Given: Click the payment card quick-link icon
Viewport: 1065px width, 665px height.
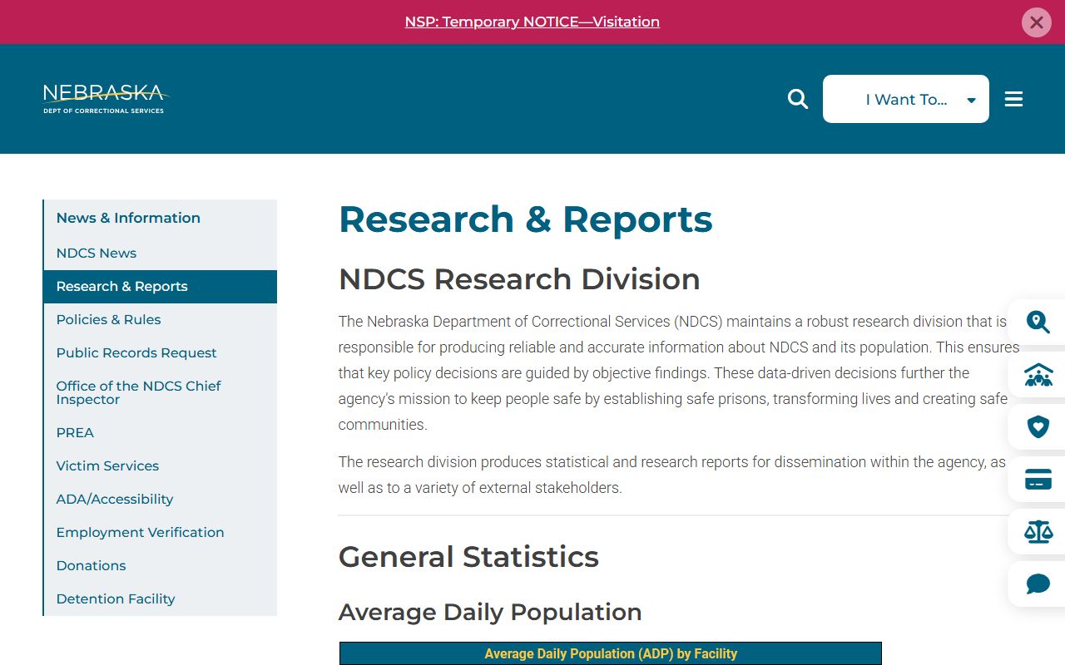Looking at the screenshot, I should point(1038,480).
